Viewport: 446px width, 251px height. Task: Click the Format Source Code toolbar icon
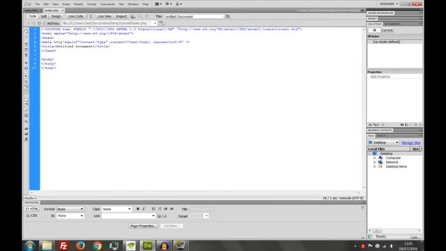(26, 139)
